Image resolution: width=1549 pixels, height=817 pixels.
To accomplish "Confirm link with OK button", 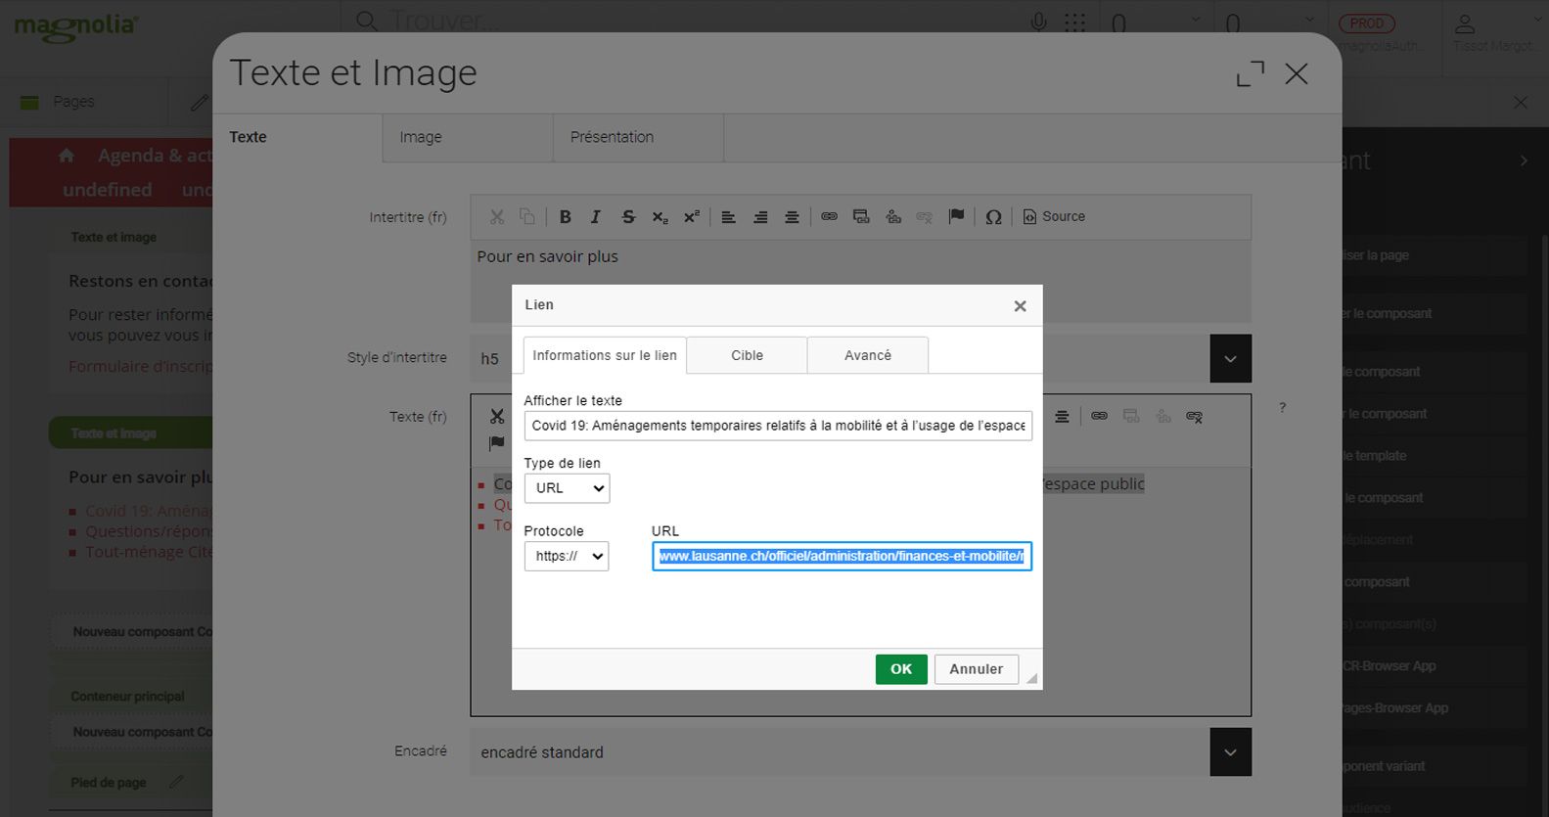I will point(901,669).
